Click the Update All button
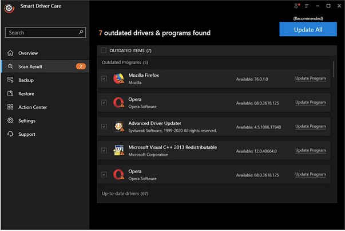The height and width of the screenshot is (231, 345). [308, 29]
